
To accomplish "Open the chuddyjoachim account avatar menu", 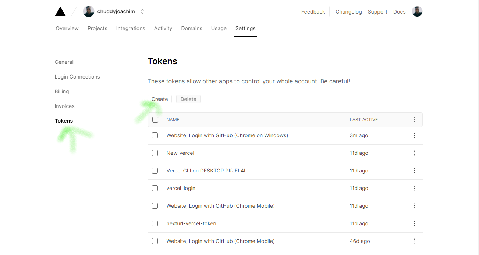I will (x=89, y=11).
